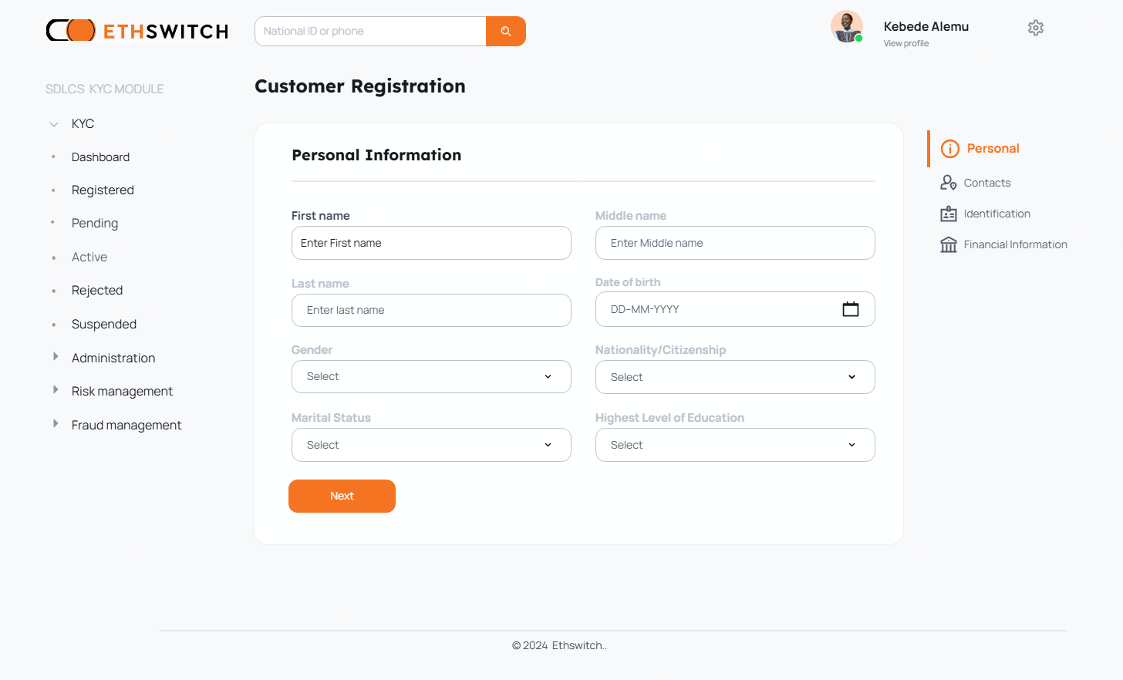
Task: Open the Dashboard sidebar item
Action: click(x=100, y=157)
